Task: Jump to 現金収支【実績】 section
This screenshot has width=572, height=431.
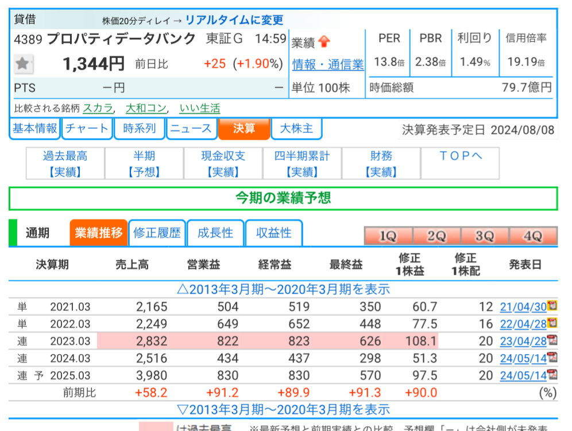Action: (223, 164)
